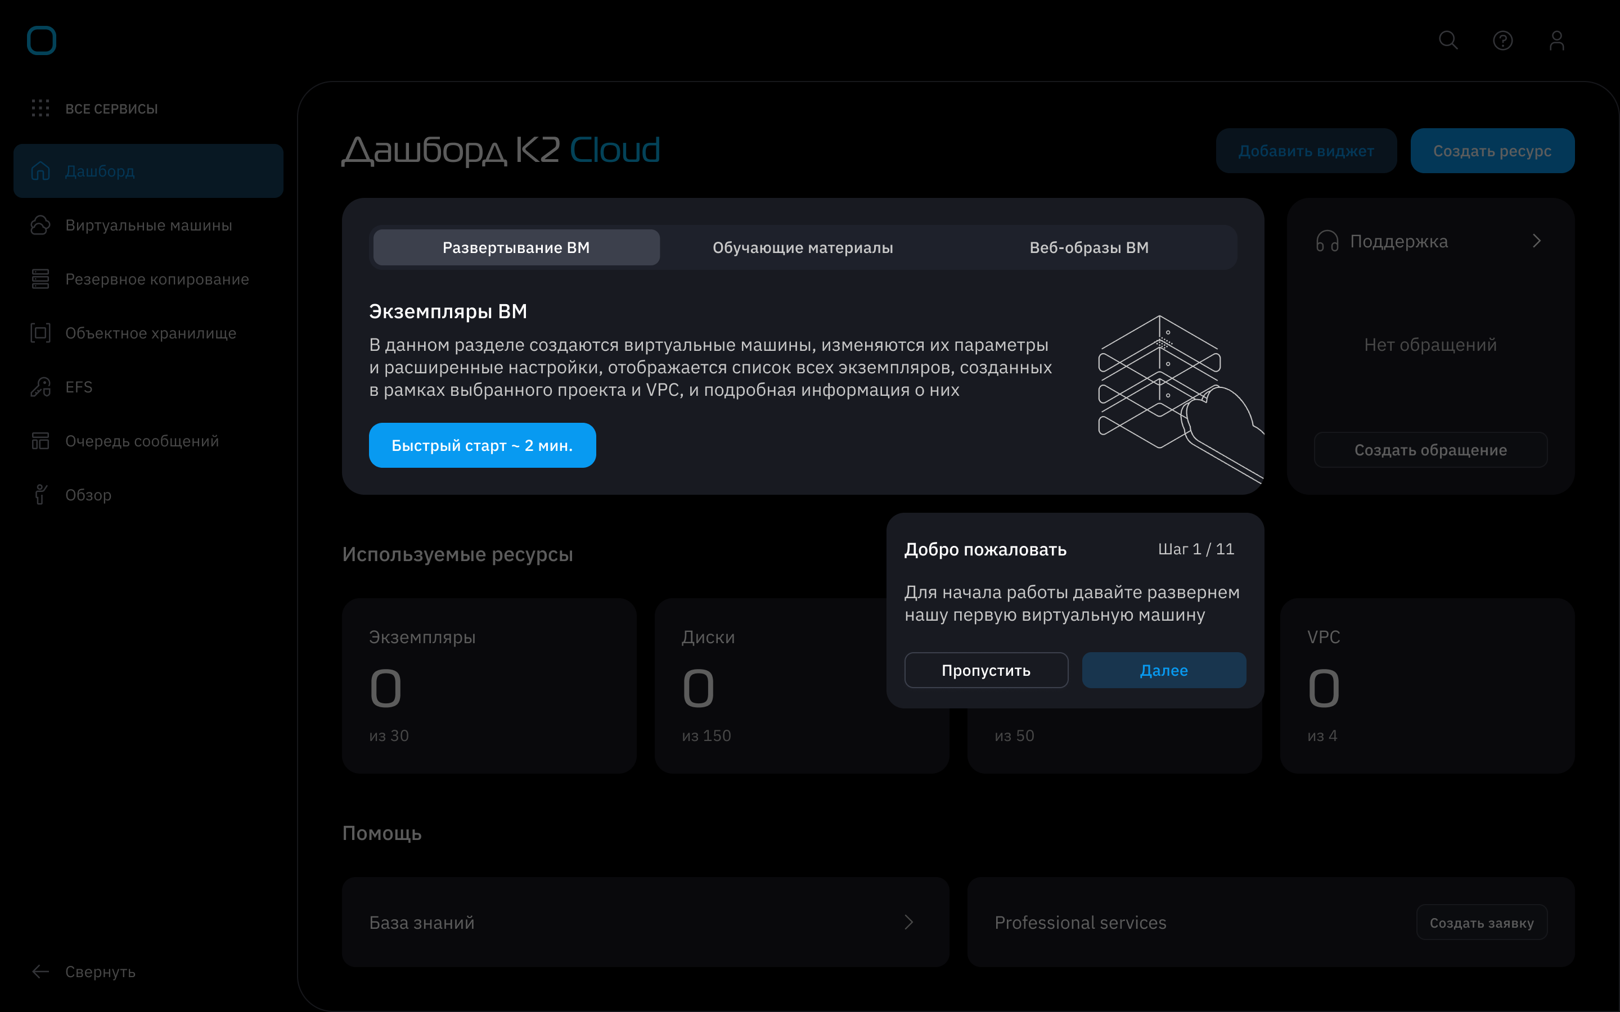Click the Обзор icon in sidebar
The height and width of the screenshot is (1012, 1620).
pyautogui.click(x=40, y=495)
